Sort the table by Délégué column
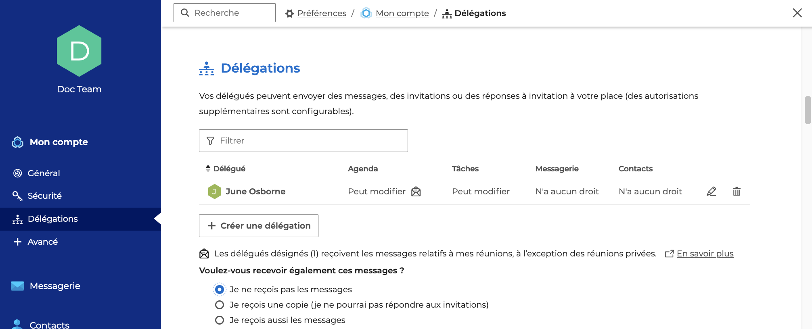The height and width of the screenshot is (329, 812). (229, 169)
